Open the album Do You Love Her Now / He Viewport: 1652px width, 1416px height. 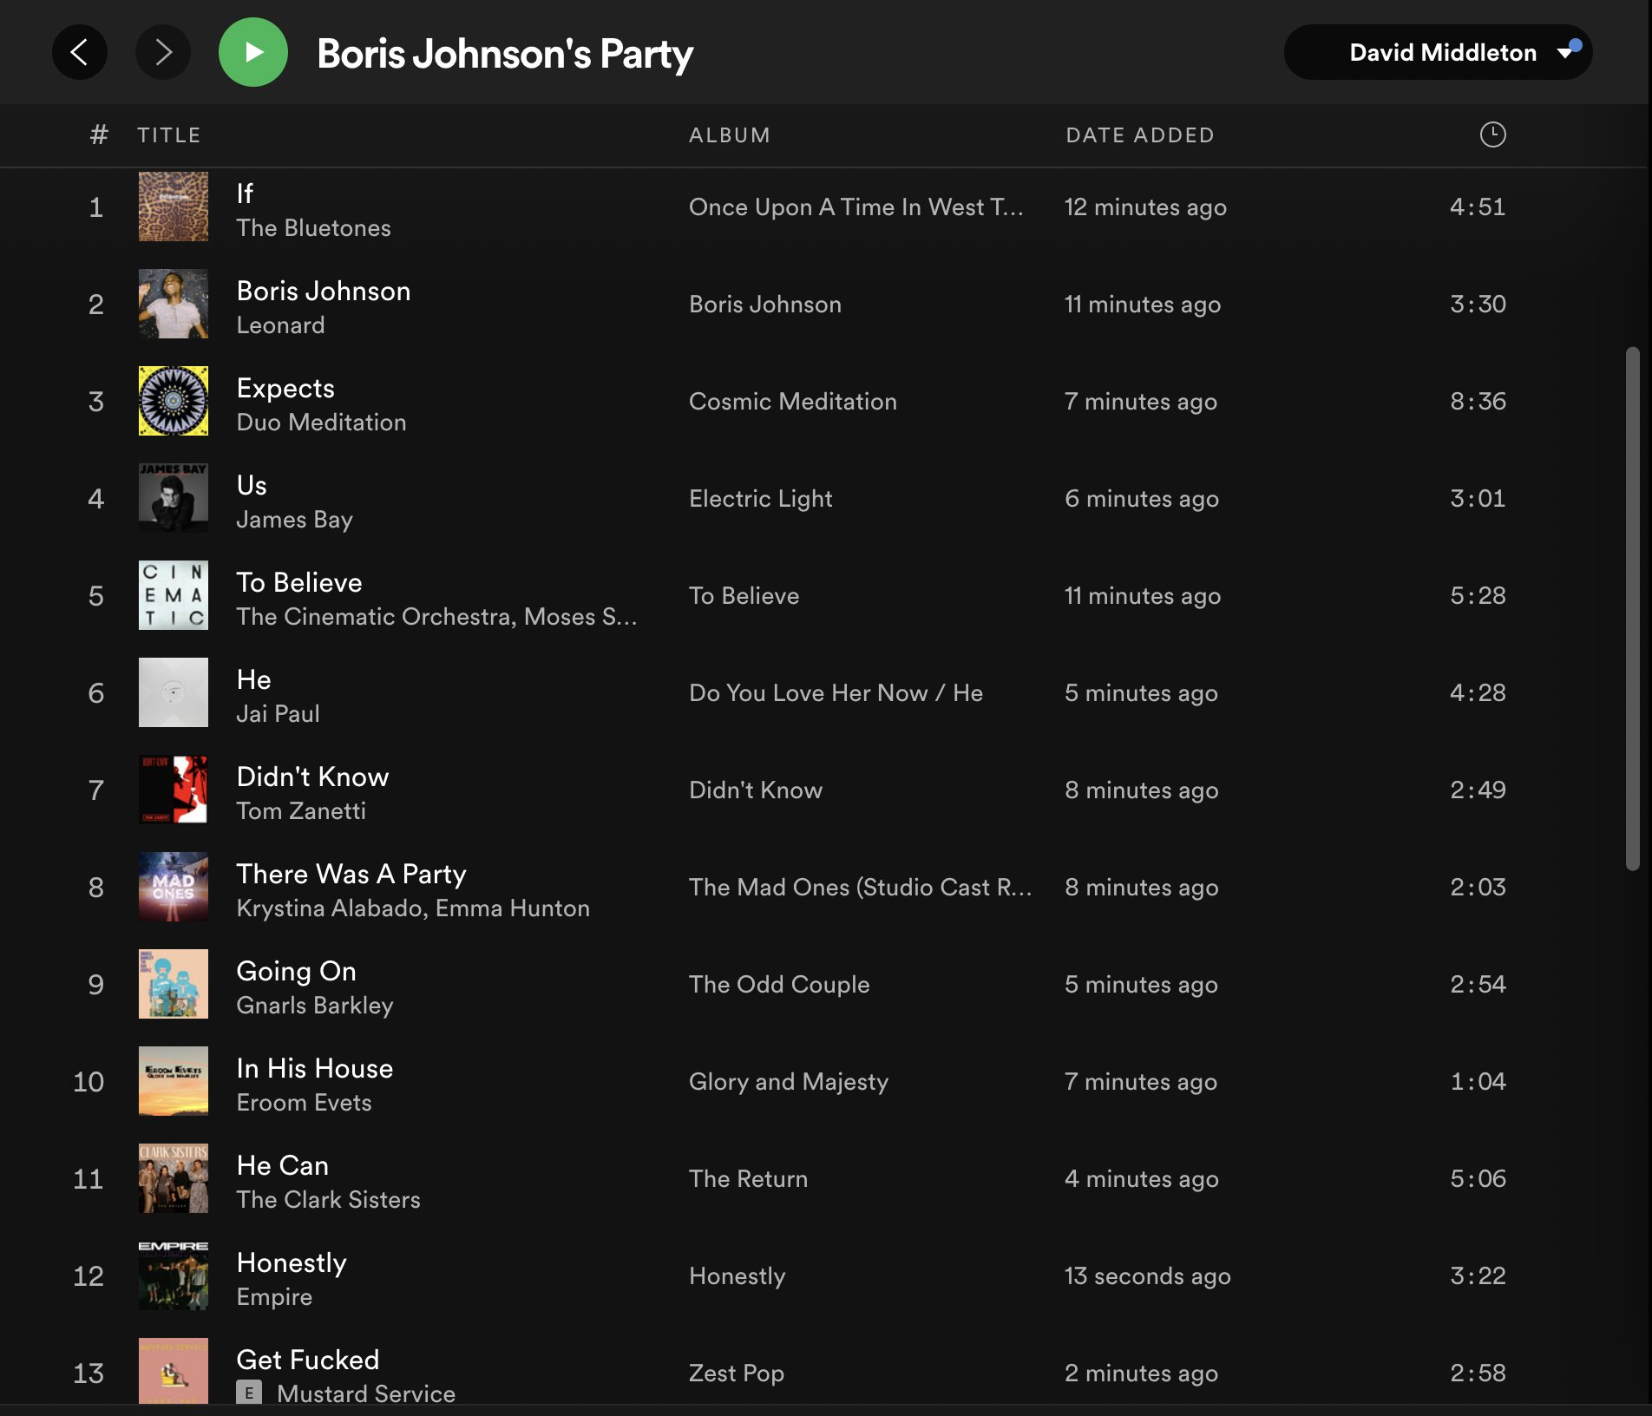(x=836, y=693)
